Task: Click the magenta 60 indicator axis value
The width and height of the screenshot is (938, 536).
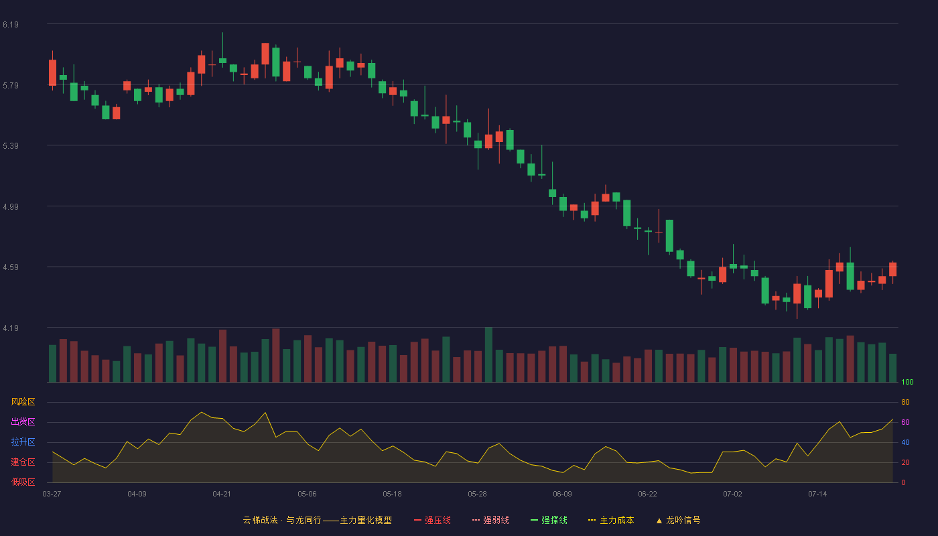Action: (x=905, y=423)
